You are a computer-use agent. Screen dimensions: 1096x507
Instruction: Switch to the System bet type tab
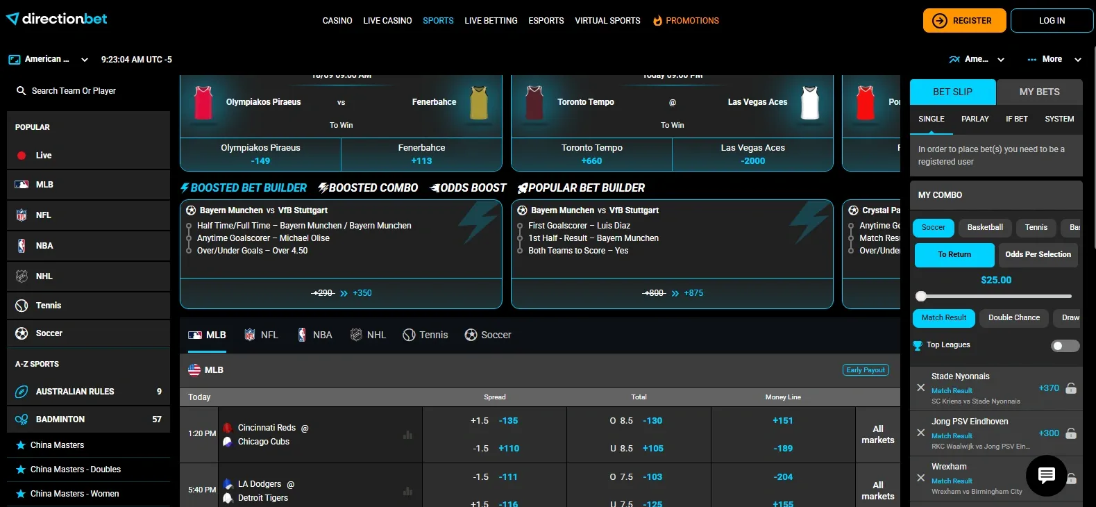[x=1059, y=119]
